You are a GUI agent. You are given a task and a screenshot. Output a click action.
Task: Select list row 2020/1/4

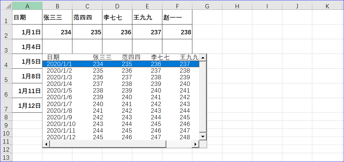click(x=121, y=84)
